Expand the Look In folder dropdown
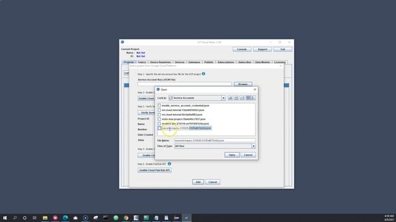The height and width of the screenshot is (222, 396). (223, 98)
